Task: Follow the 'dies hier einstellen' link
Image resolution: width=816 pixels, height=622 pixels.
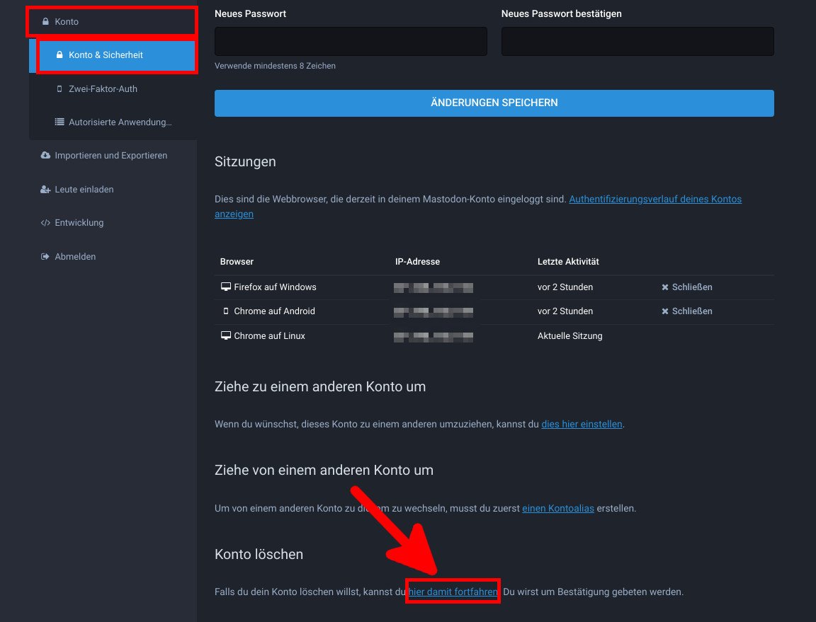Action: pos(582,425)
